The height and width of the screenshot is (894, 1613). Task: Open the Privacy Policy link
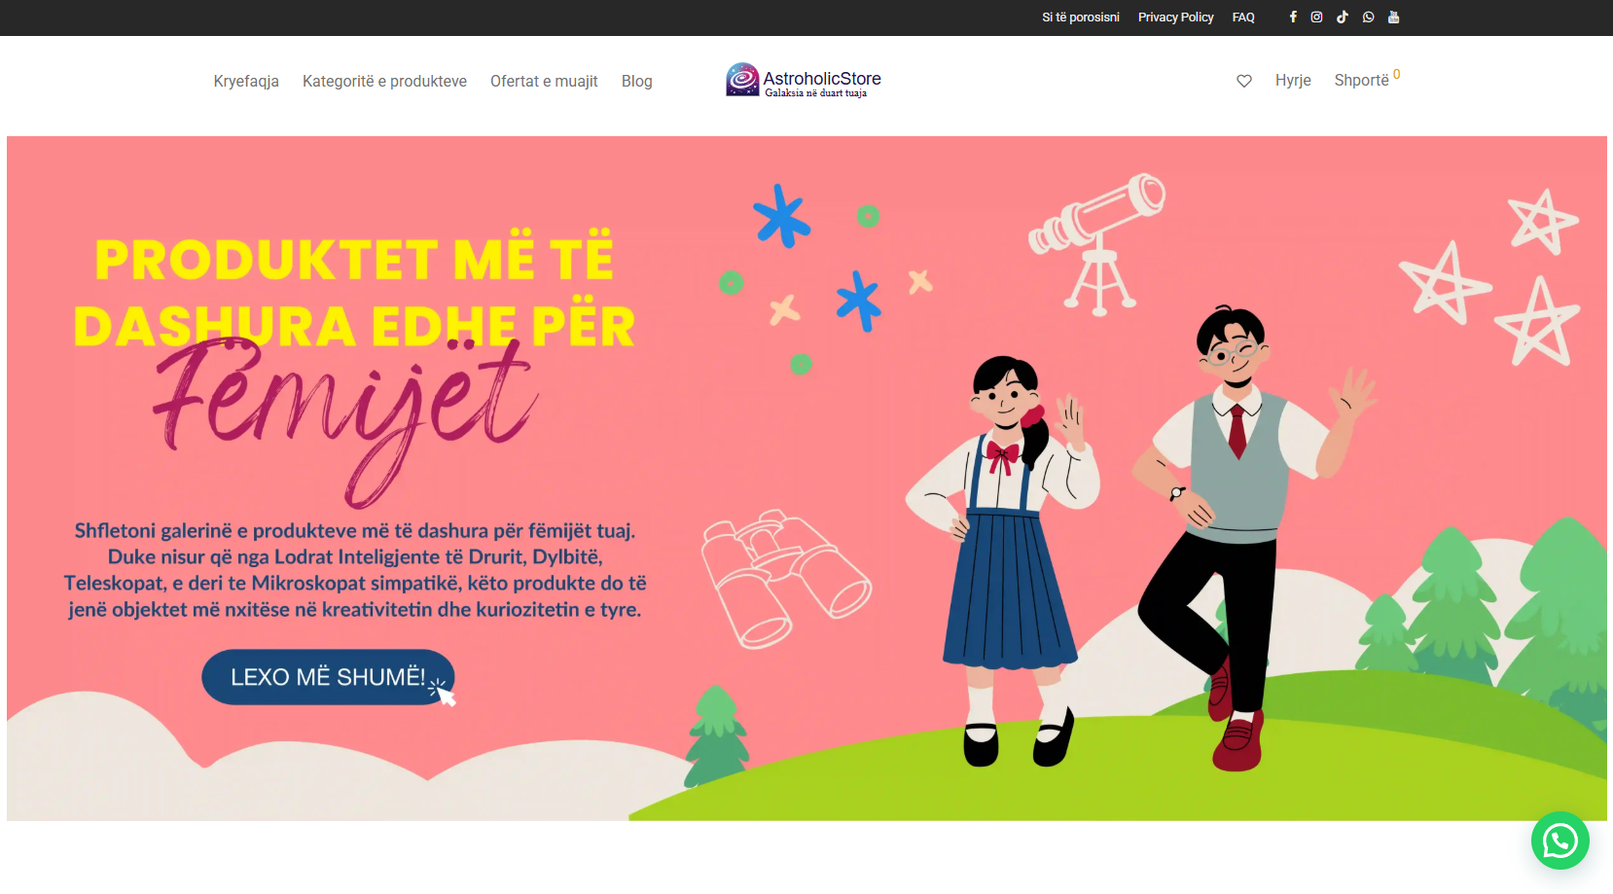1175,18
